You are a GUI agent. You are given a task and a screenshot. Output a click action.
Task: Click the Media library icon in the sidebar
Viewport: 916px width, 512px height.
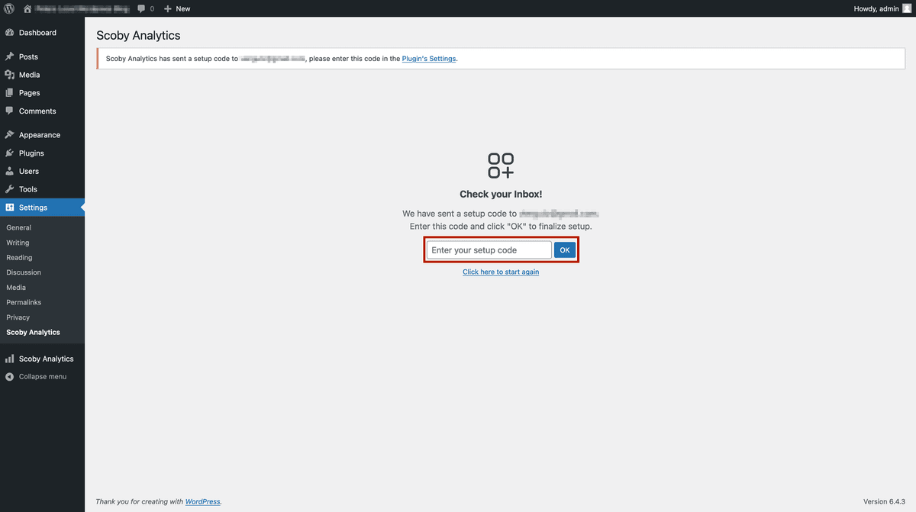pos(10,75)
